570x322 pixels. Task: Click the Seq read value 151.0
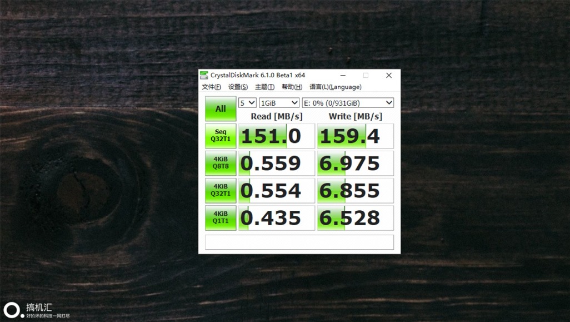point(276,136)
